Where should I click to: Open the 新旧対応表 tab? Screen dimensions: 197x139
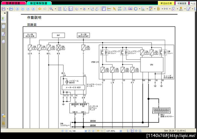[x=166, y=3]
